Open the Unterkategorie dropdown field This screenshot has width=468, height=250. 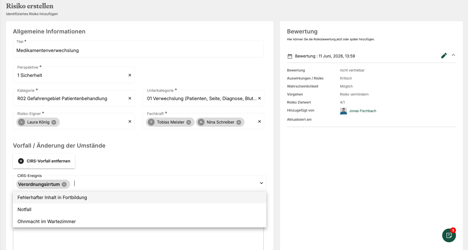(x=203, y=98)
